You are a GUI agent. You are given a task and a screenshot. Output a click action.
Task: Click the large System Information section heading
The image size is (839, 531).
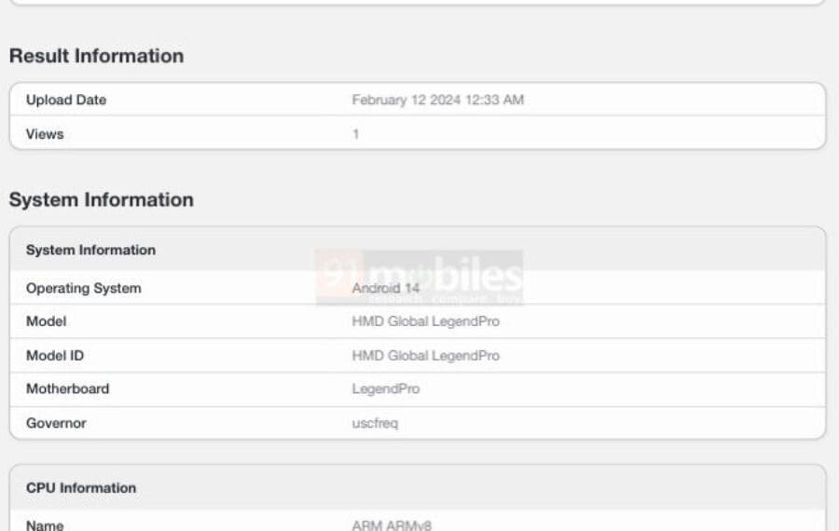pos(101,199)
